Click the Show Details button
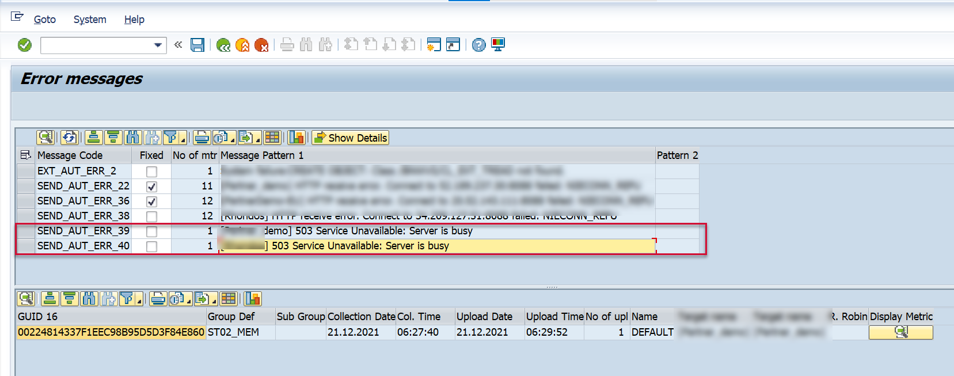The image size is (954, 376). coord(351,138)
